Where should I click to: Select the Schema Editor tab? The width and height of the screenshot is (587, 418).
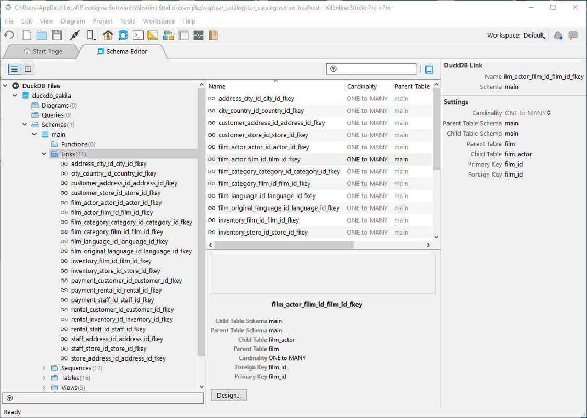coord(122,51)
